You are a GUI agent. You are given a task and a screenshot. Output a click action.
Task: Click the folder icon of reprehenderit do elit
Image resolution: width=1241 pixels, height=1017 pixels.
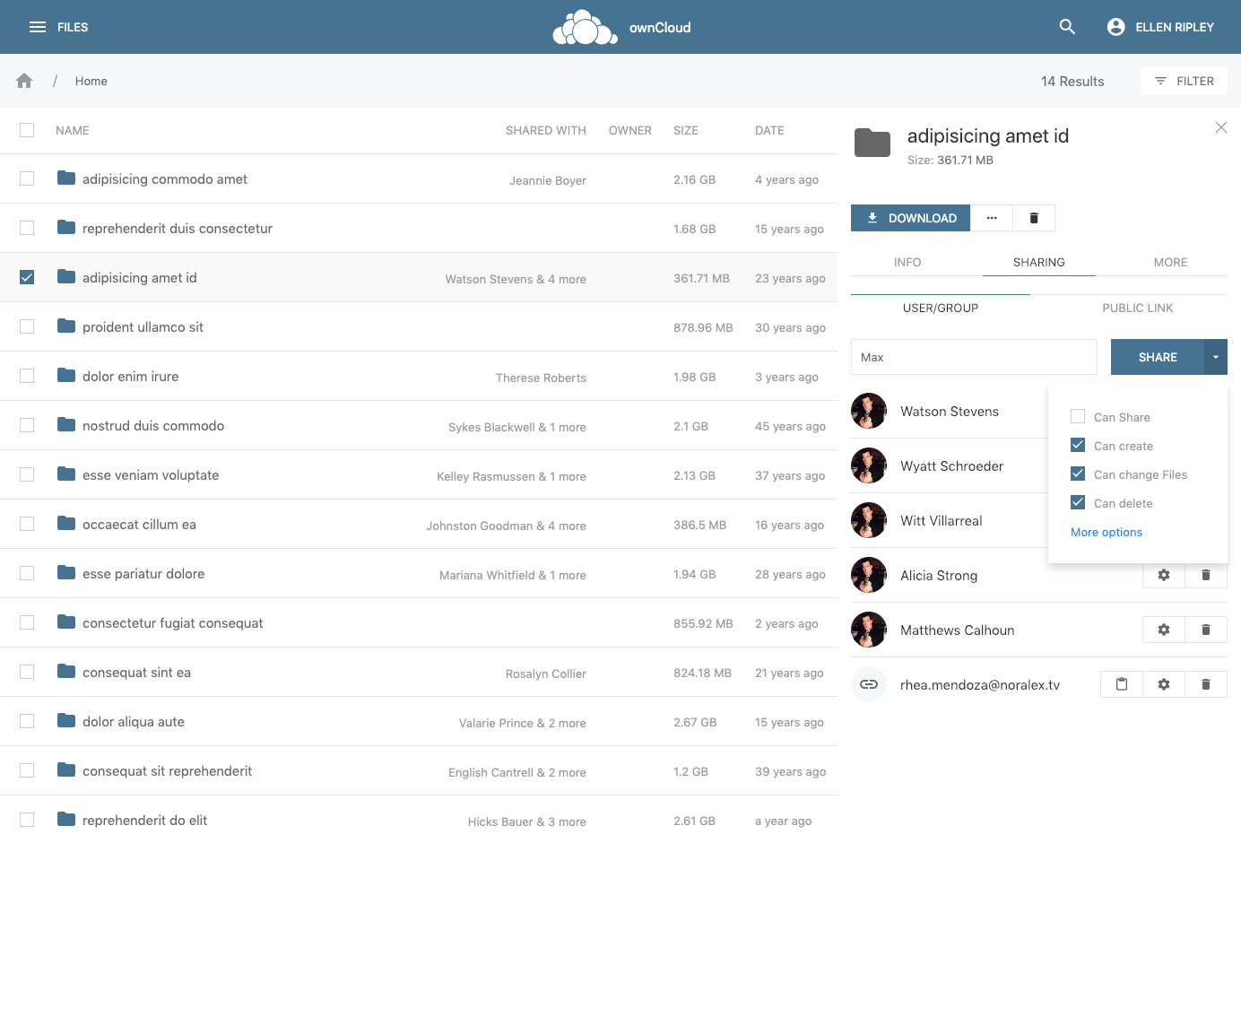[66, 820]
